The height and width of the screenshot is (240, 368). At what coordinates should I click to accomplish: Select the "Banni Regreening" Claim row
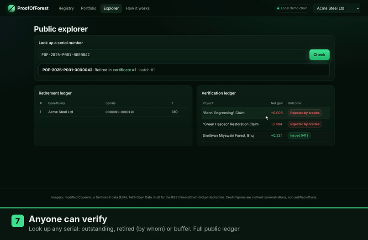click(x=265, y=113)
